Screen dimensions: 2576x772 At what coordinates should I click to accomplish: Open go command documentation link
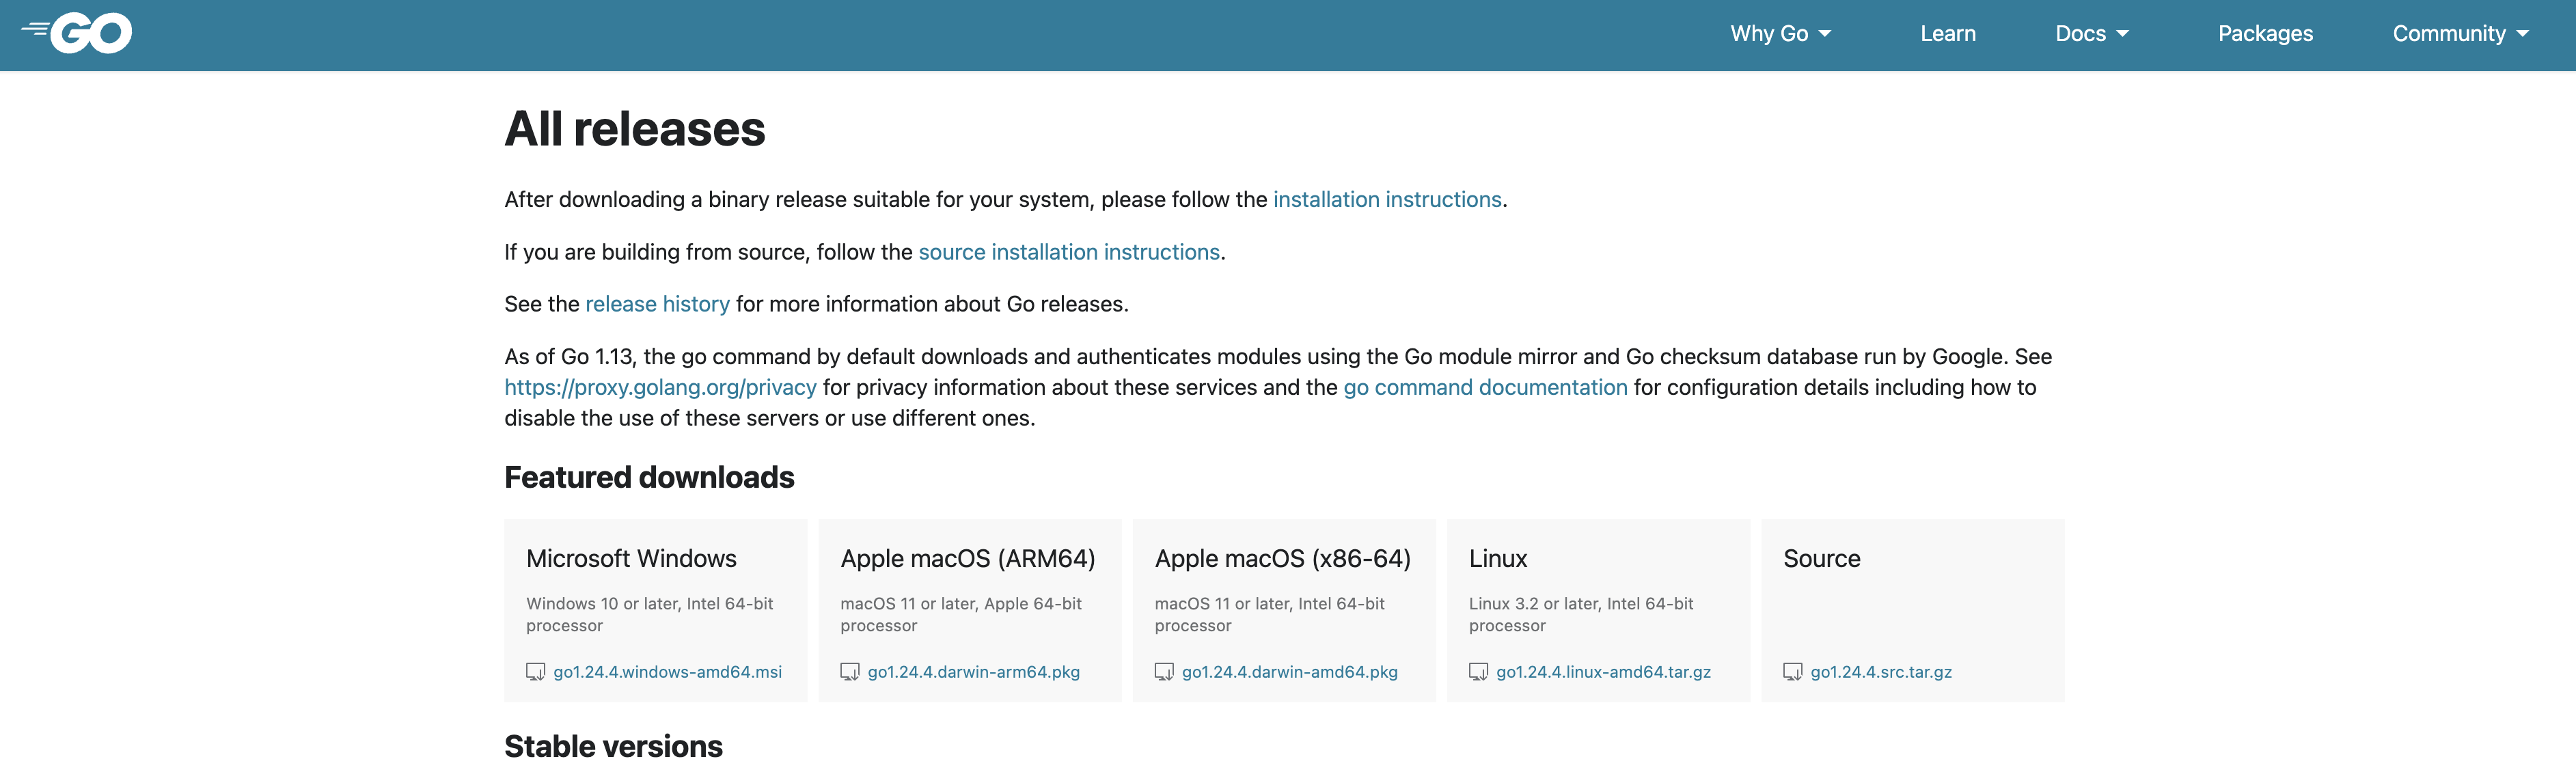pyautogui.click(x=1485, y=388)
